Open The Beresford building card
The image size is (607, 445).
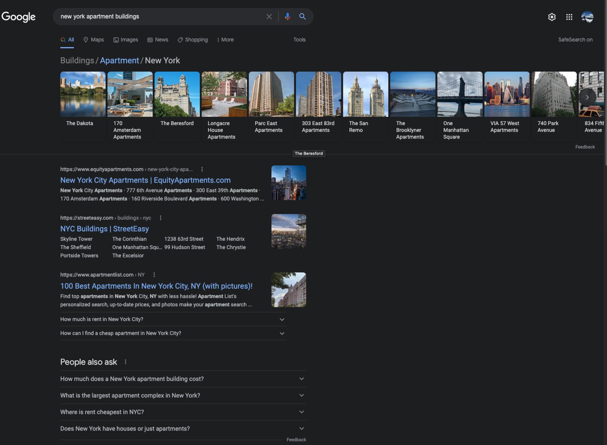pos(177,107)
